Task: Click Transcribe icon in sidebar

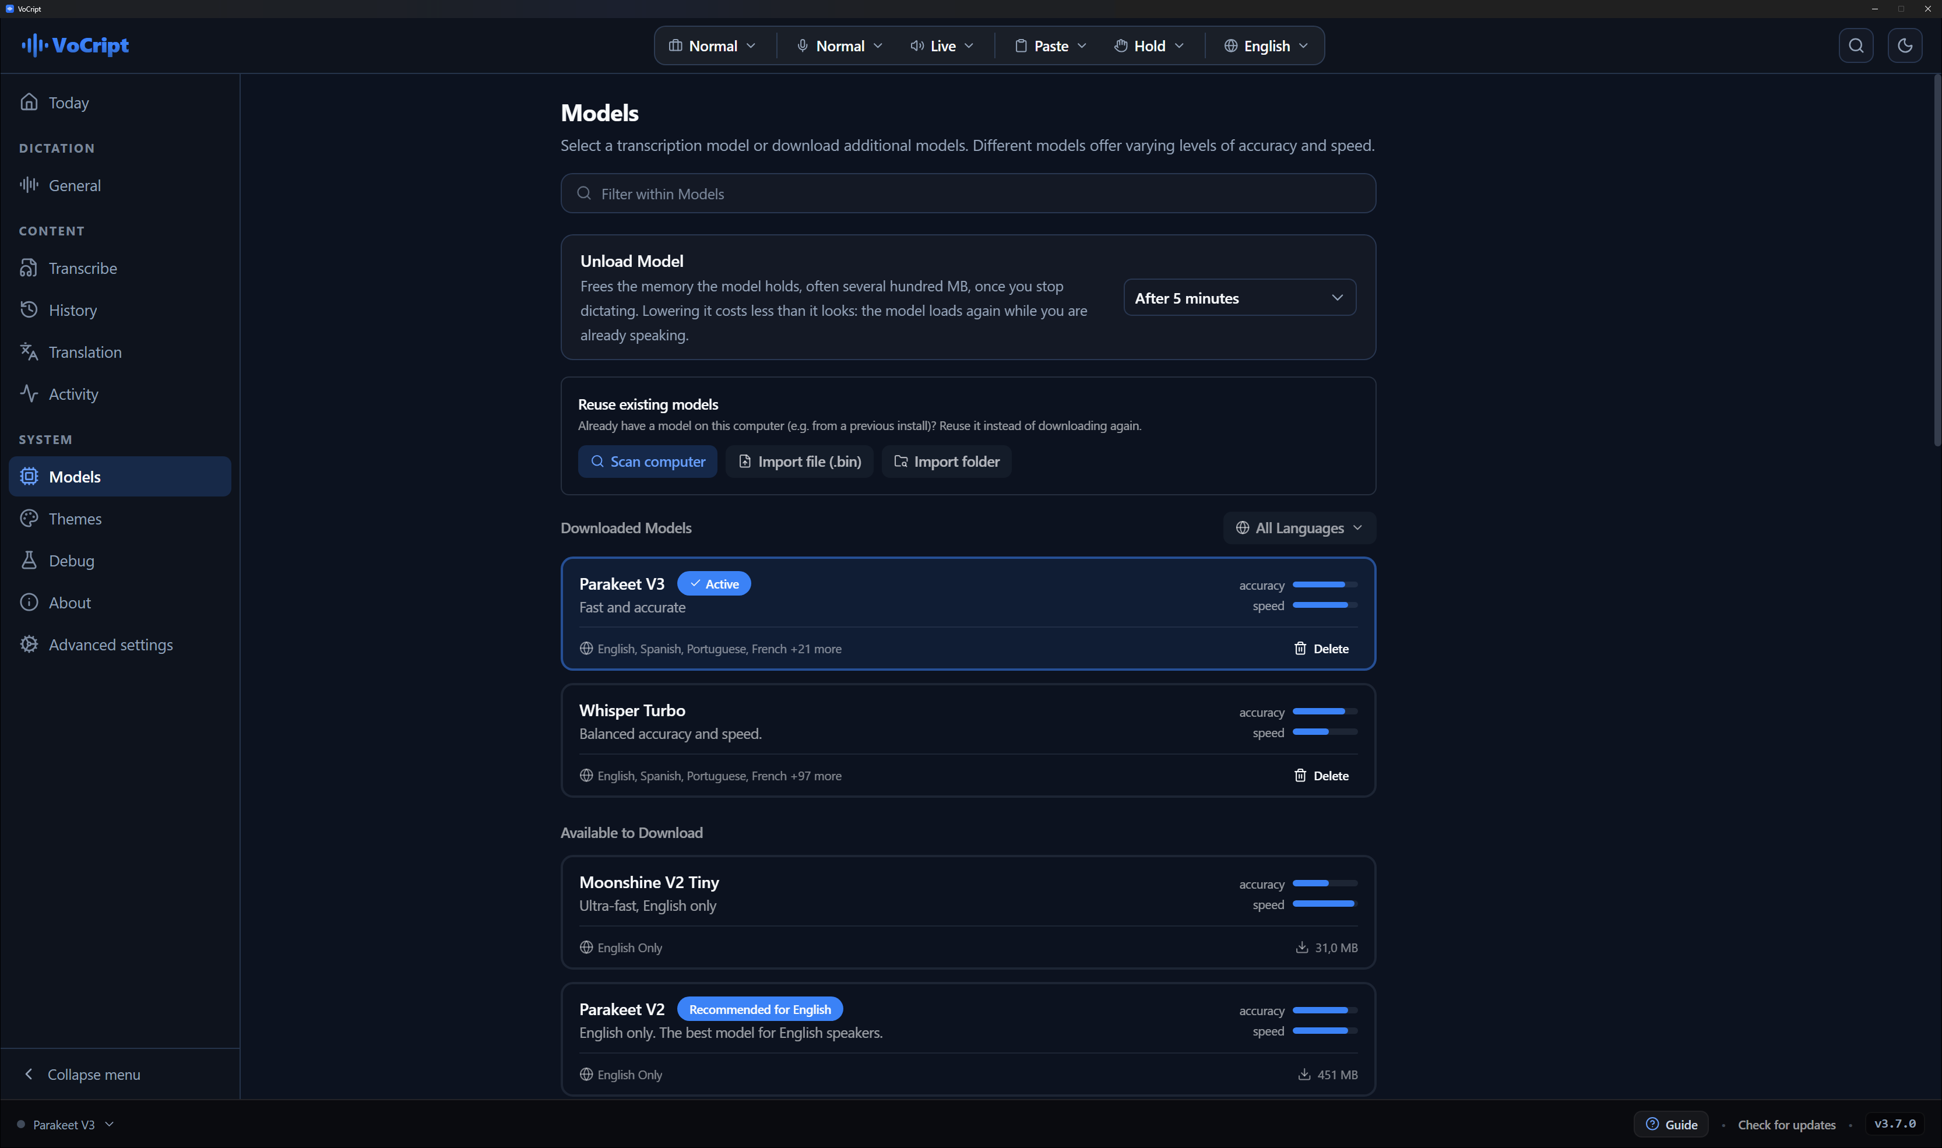Action: [29, 267]
